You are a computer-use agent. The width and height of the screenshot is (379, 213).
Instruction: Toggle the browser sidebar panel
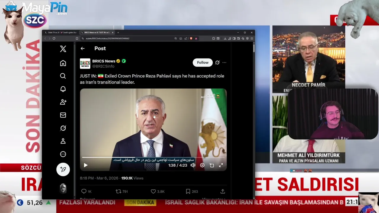tap(234, 38)
